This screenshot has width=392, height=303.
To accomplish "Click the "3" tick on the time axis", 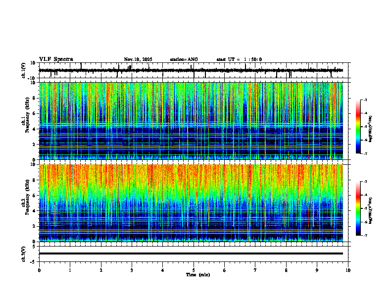I will [x=132, y=270].
